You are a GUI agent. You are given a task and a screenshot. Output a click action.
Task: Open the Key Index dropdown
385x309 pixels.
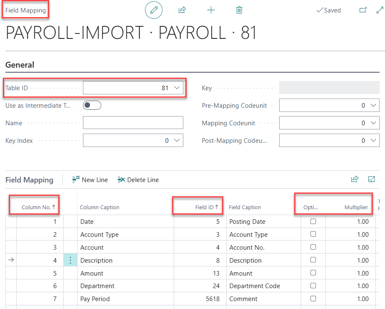click(x=177, y=140)
